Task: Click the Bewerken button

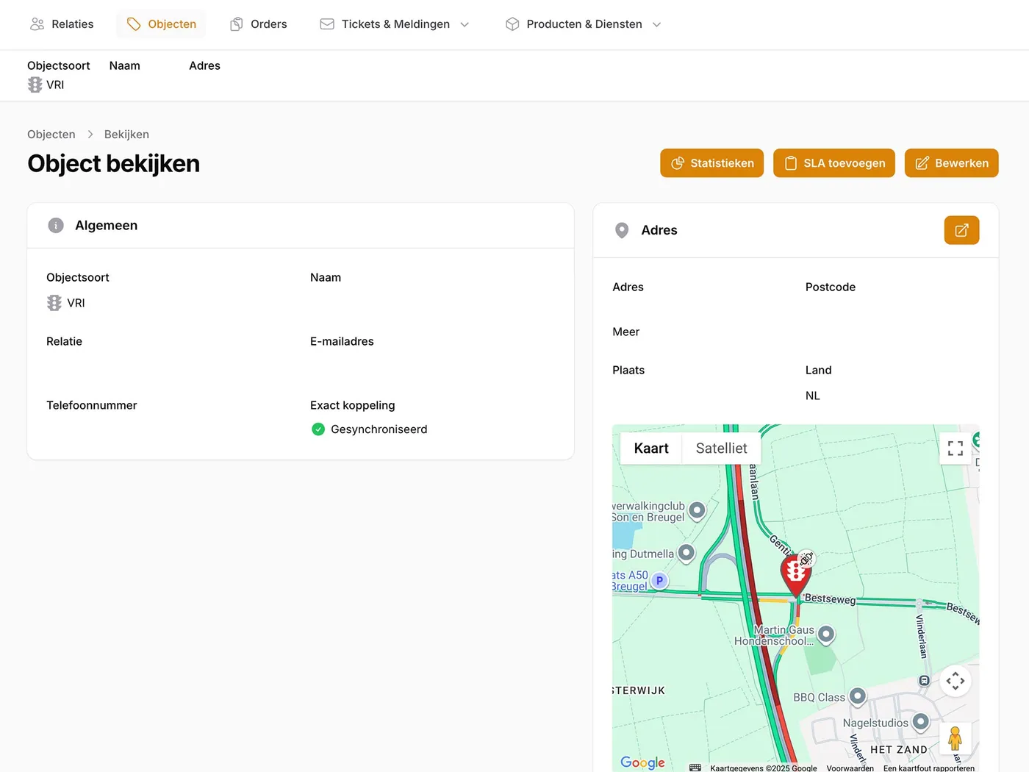Action: click(952, 163)
